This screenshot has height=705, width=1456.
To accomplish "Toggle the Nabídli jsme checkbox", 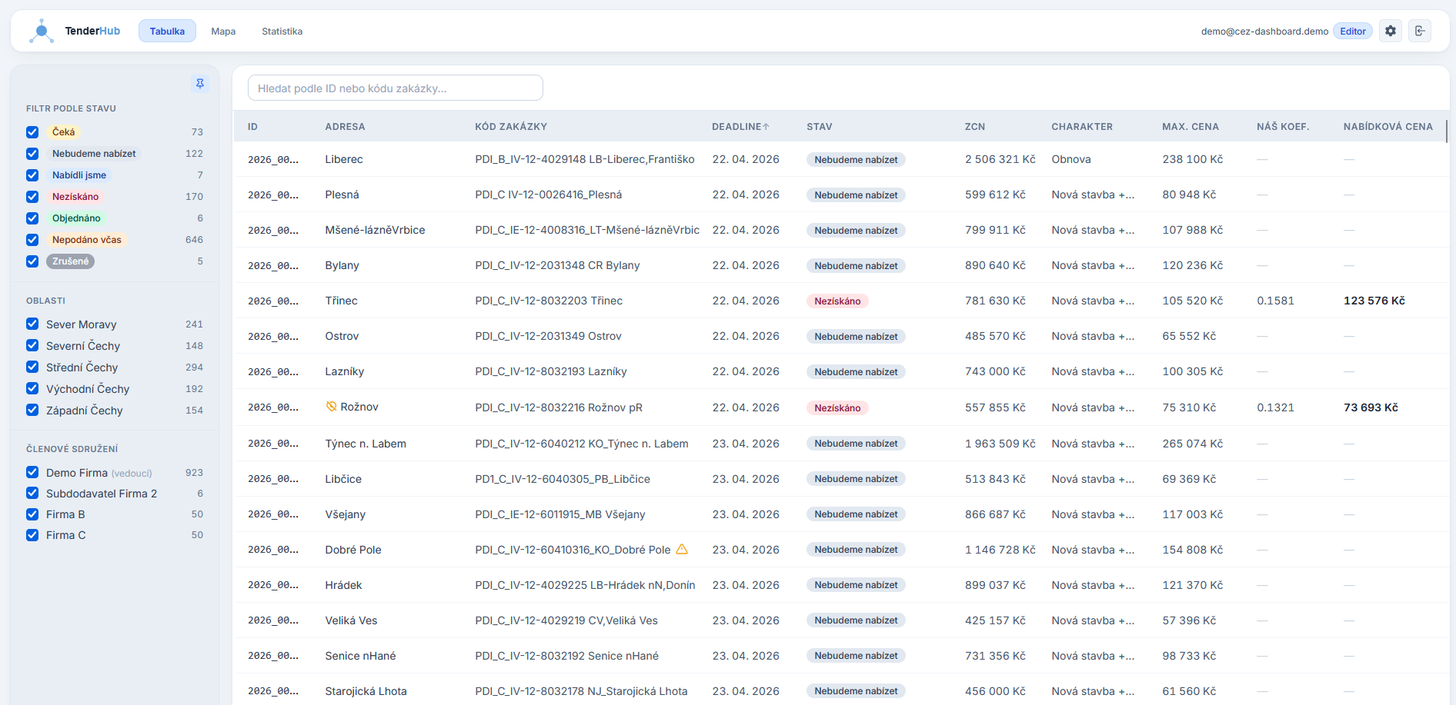I will point(32,175).
